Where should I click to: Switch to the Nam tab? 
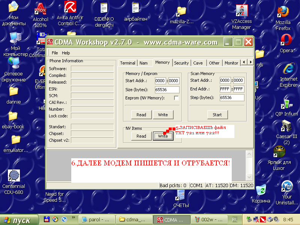(x=144, y=63)
